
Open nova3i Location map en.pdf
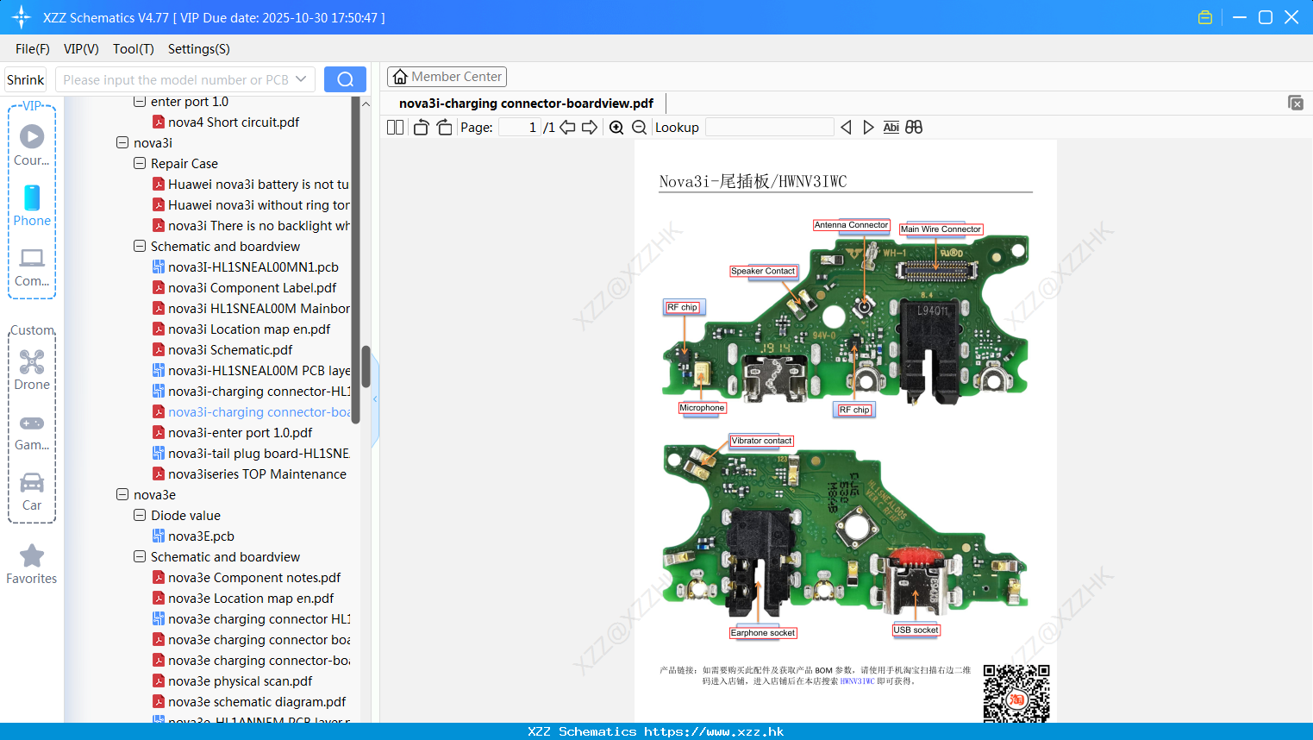[241, 329]
